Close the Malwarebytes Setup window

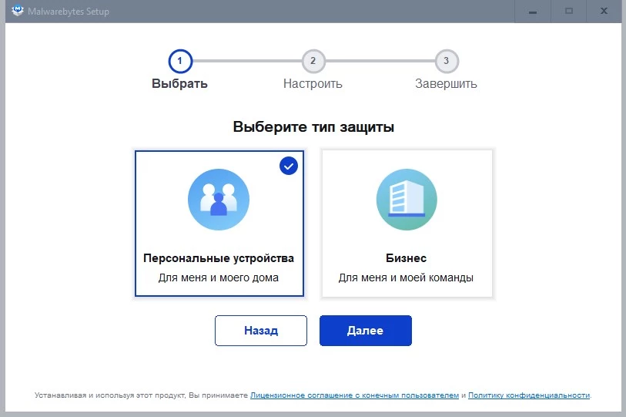click(605, 11)
